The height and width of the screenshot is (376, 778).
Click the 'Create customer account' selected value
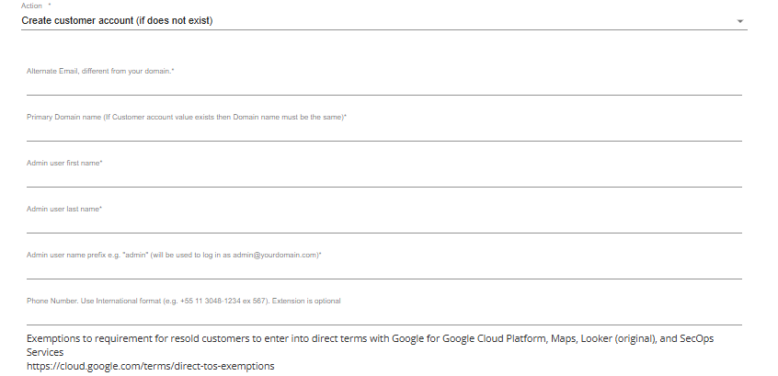coord(117,21)
